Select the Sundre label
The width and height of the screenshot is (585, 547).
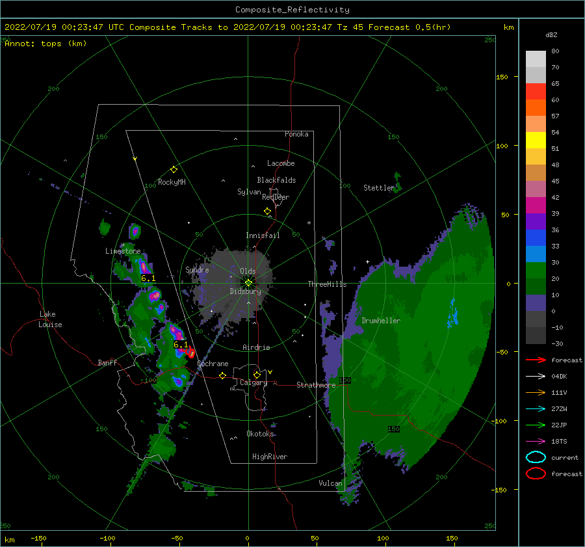point(197,270)
